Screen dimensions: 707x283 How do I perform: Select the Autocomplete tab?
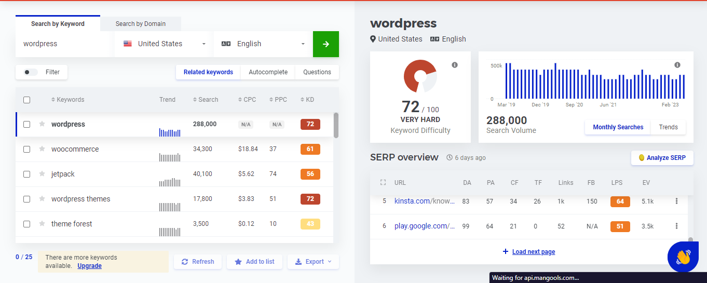pyautogui.click(x=268, y=72)
